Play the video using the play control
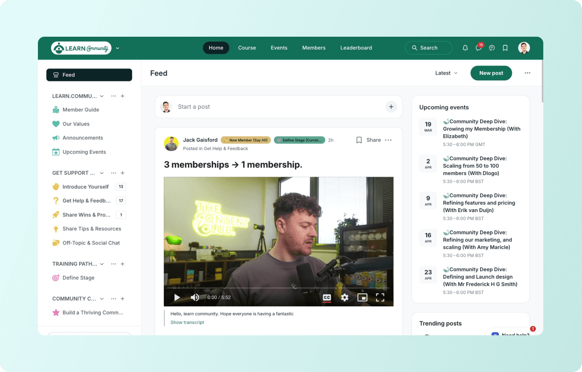 [177, 297]
